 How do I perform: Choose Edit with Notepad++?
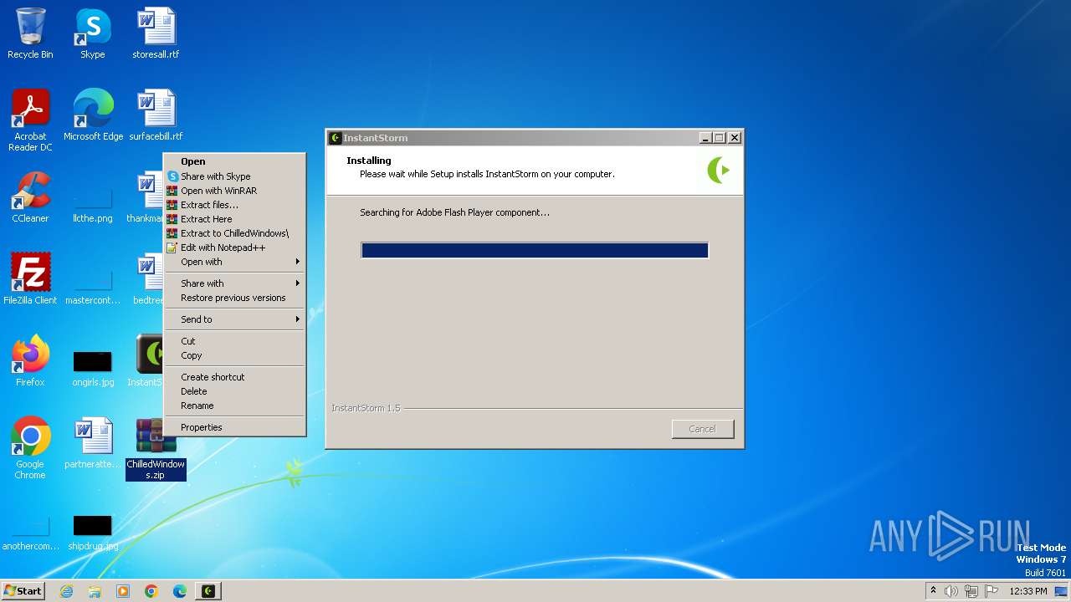tap(234, 247)
